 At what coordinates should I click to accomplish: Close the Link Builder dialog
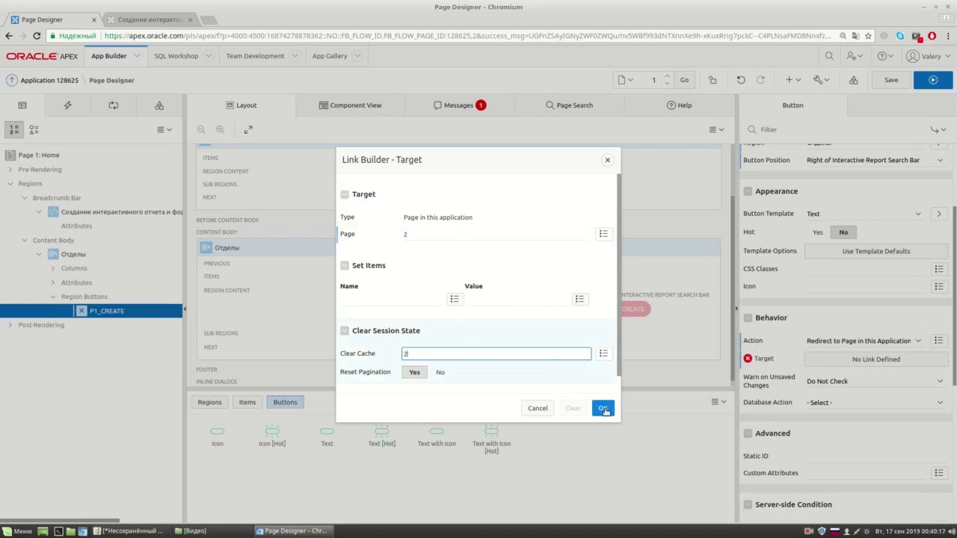tap(607, 160)
